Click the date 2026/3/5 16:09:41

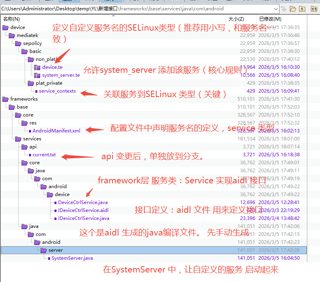point(279,91)
